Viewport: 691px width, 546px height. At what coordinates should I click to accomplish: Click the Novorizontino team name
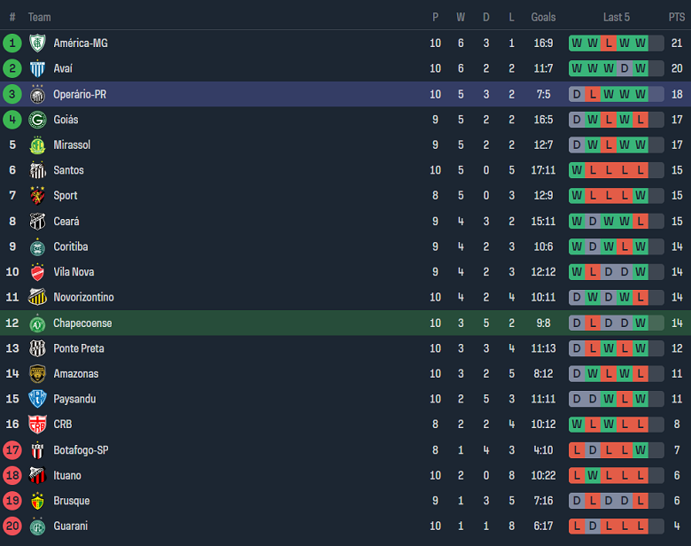[x=83, y=297]
